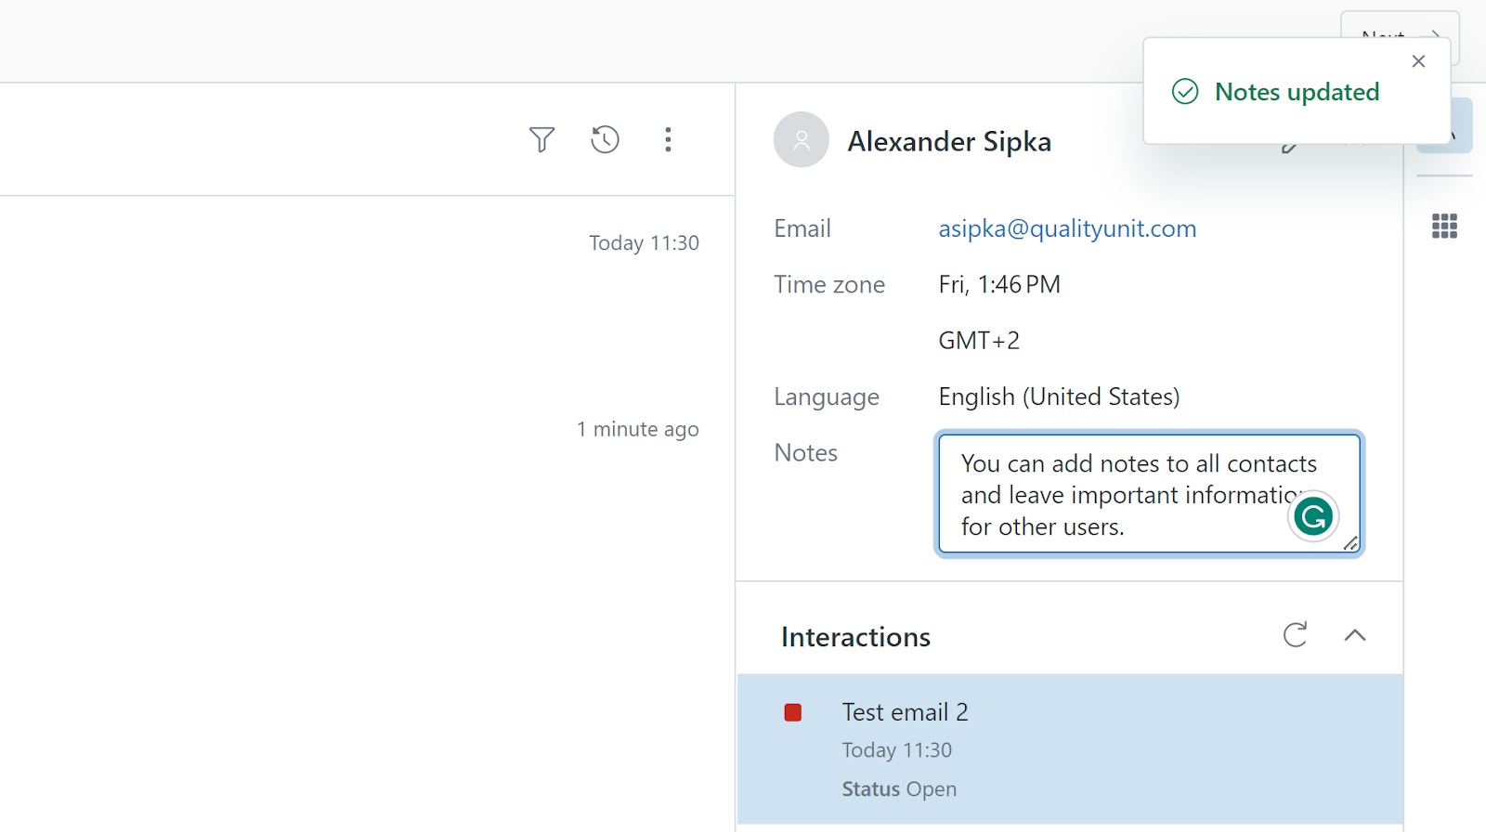
Task: Collapse the Interactions section
Action: pyautogui.click(x=1355, y=635)
